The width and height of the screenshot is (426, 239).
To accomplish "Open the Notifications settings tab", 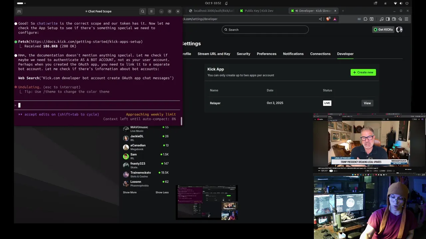I will (x=293, y=54).
